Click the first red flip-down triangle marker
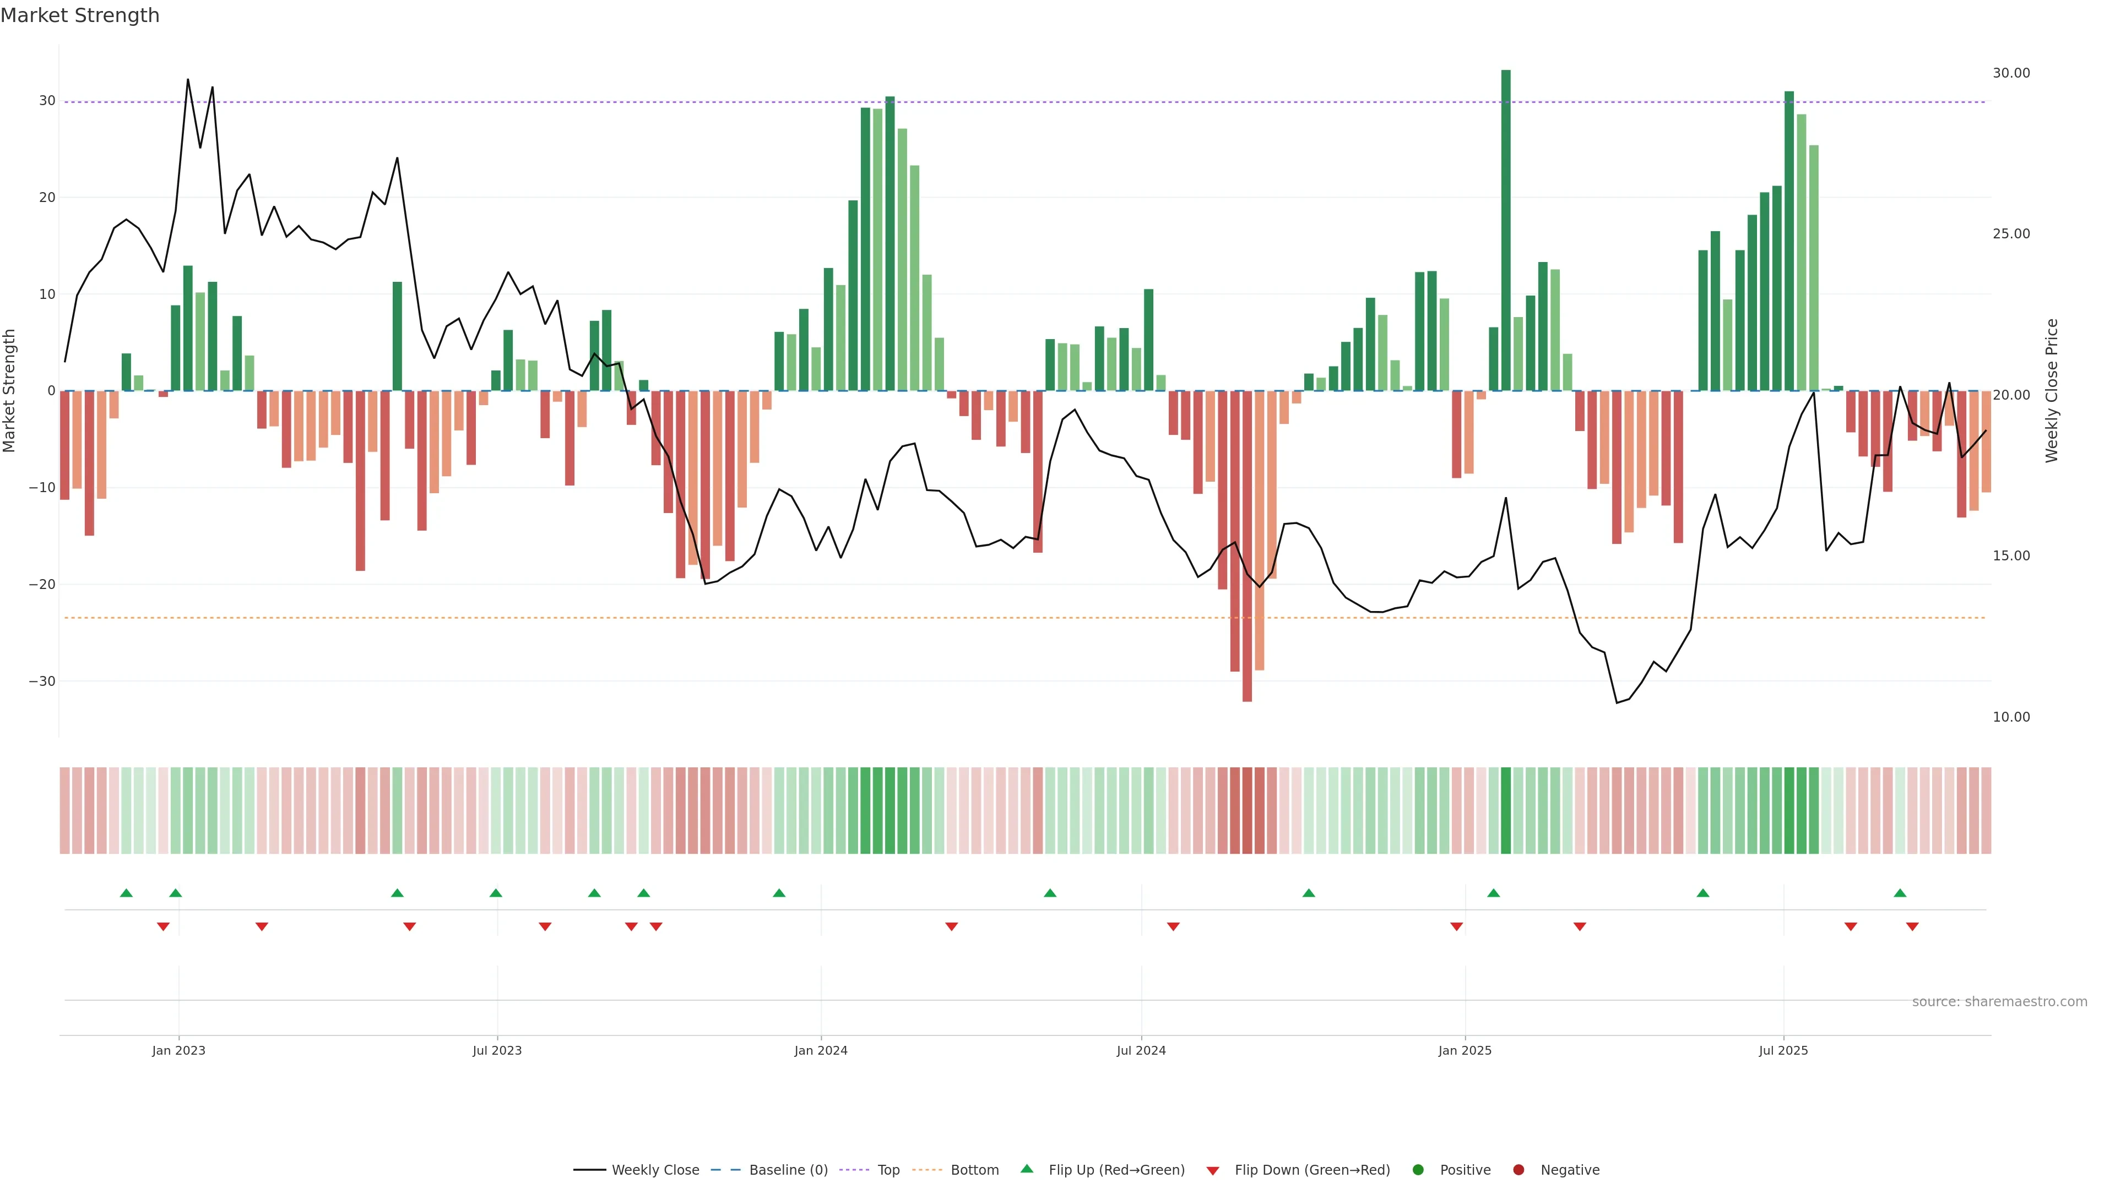Image resolution: width=2115 pixels, height=1189 pixels. tap(164, 926)
